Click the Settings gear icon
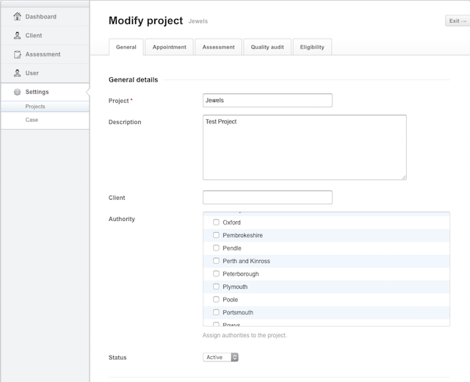The width and height of the screenshot is (470, 382). 18,93
